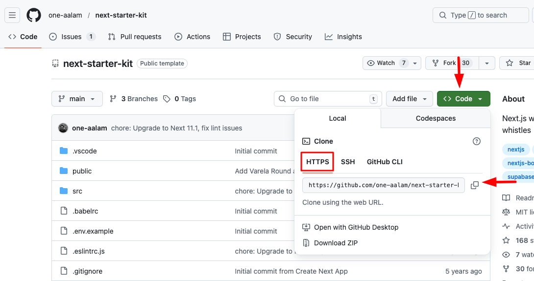
Task: Open the src folder
Action: point(77,191)
